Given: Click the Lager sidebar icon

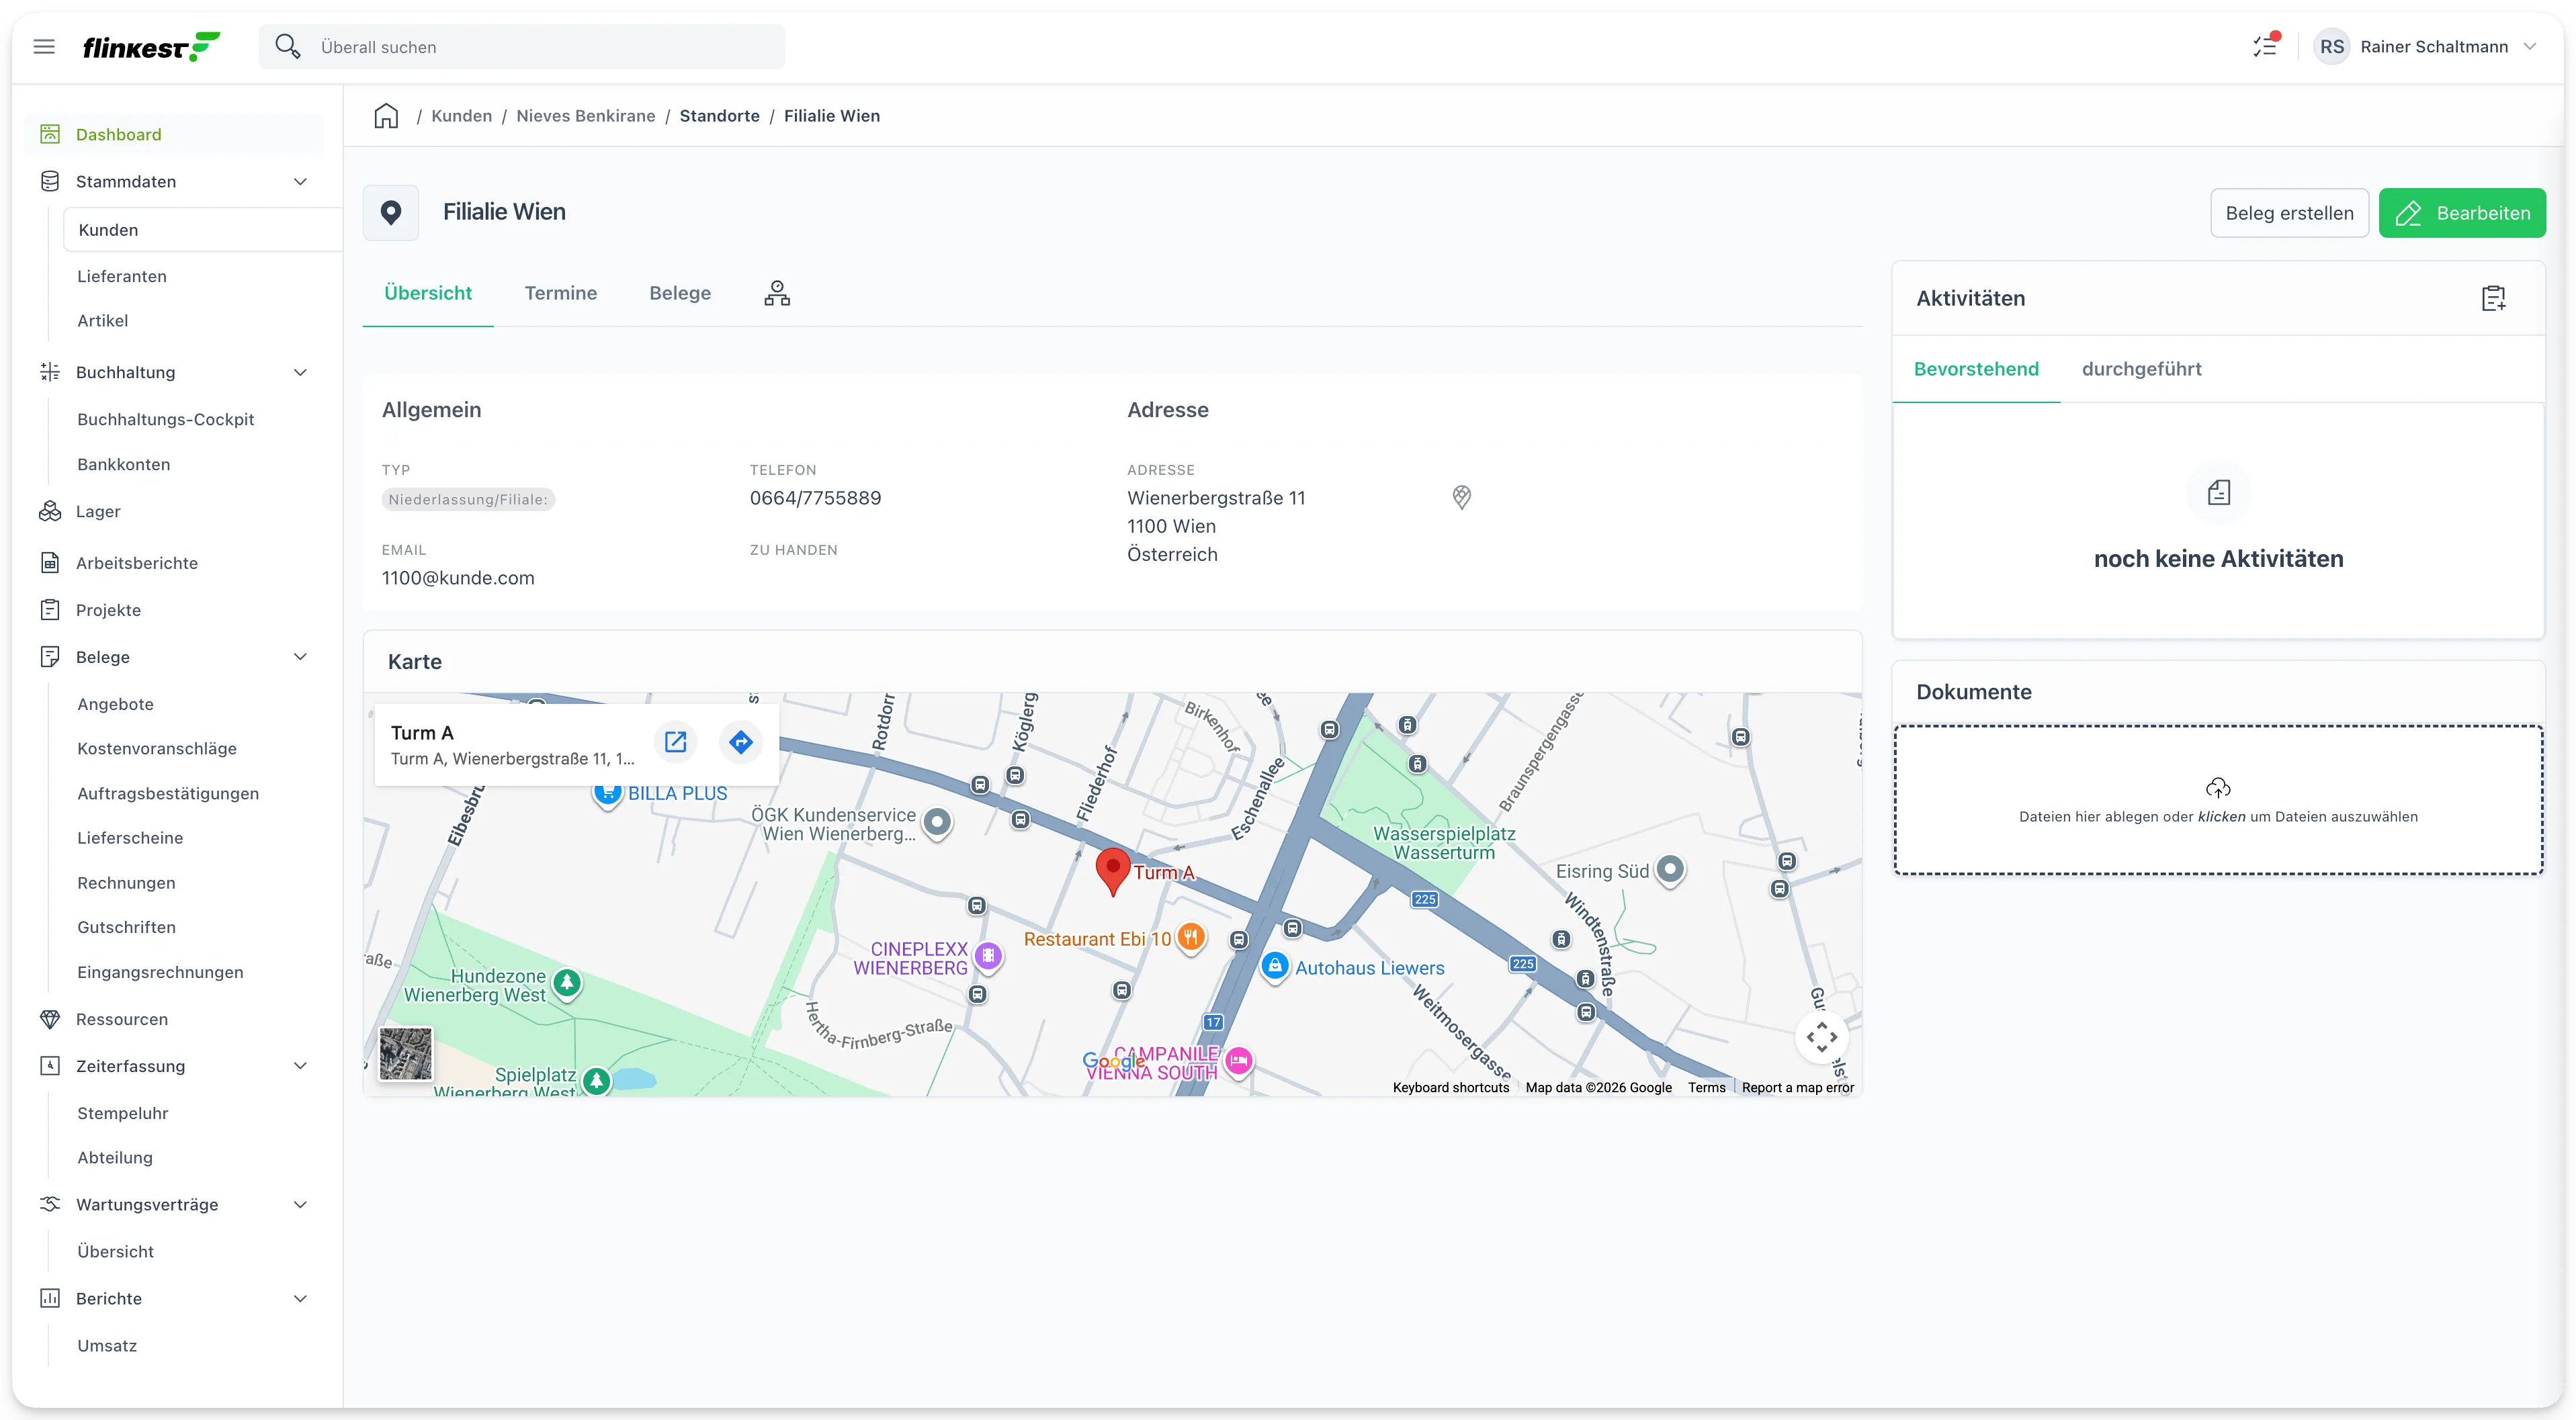Looking at the screenshot, I should [50, 511].
